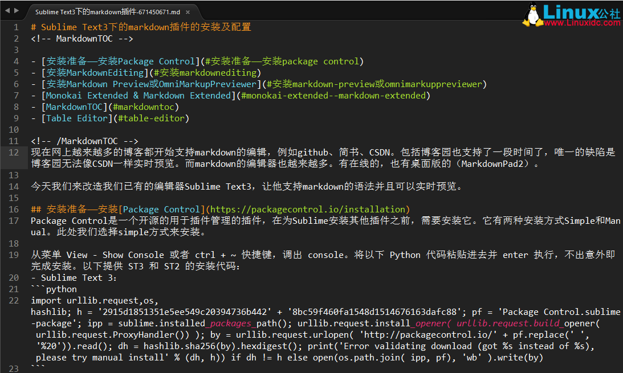Click line number 12 in the gutter
This screenshot has height=373, width=623.
coord(14,153)
